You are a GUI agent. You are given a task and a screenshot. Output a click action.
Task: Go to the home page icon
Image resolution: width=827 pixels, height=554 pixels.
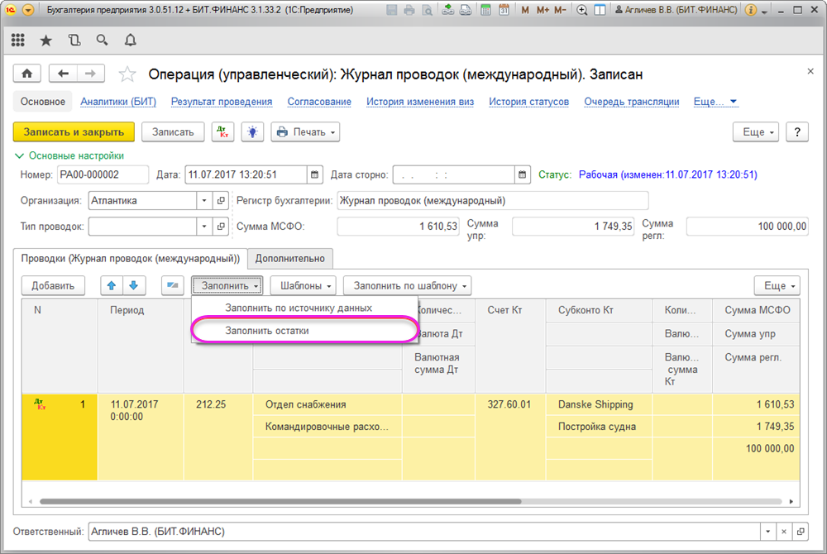27,74
